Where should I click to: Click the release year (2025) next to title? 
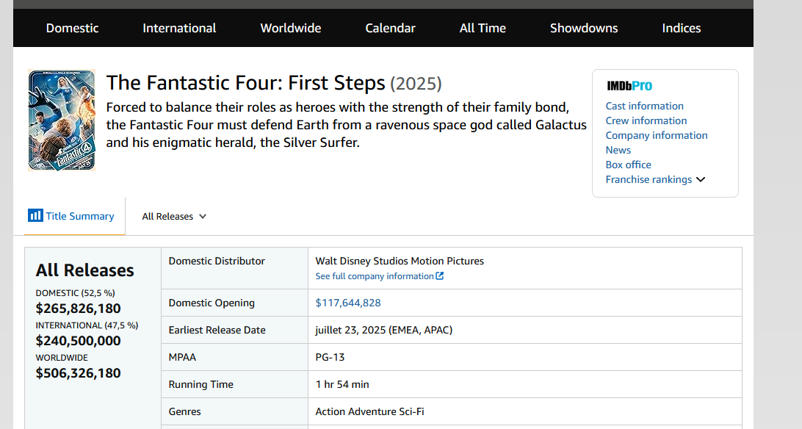pyautogui.click(x=416, y=83)
